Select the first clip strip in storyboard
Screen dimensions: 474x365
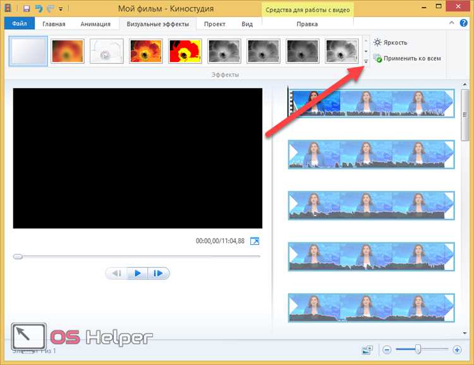371,103
